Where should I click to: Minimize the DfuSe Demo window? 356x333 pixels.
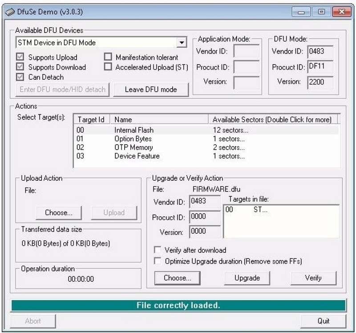click(301, 12)
